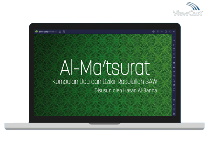The image size is (207, 142).
Task: Open the home tab icon in title bar
Action: coord(60,32)
